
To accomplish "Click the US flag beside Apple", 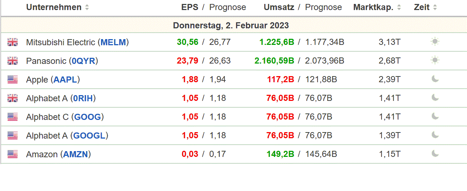I will coord(13,80).
